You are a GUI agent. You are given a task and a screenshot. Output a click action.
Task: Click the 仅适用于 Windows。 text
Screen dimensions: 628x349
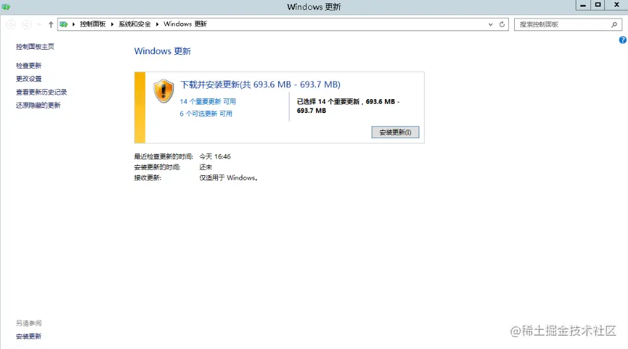click(x=229, y=178)
